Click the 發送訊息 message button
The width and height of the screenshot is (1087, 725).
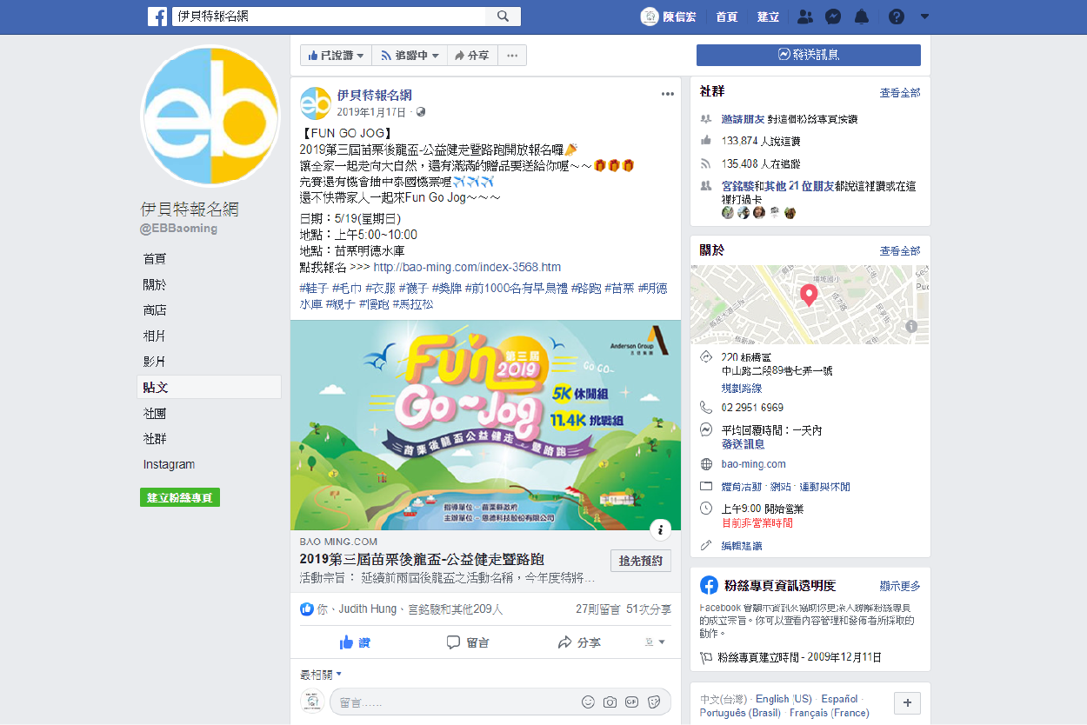pyautogui.click(x=808, y=55)
